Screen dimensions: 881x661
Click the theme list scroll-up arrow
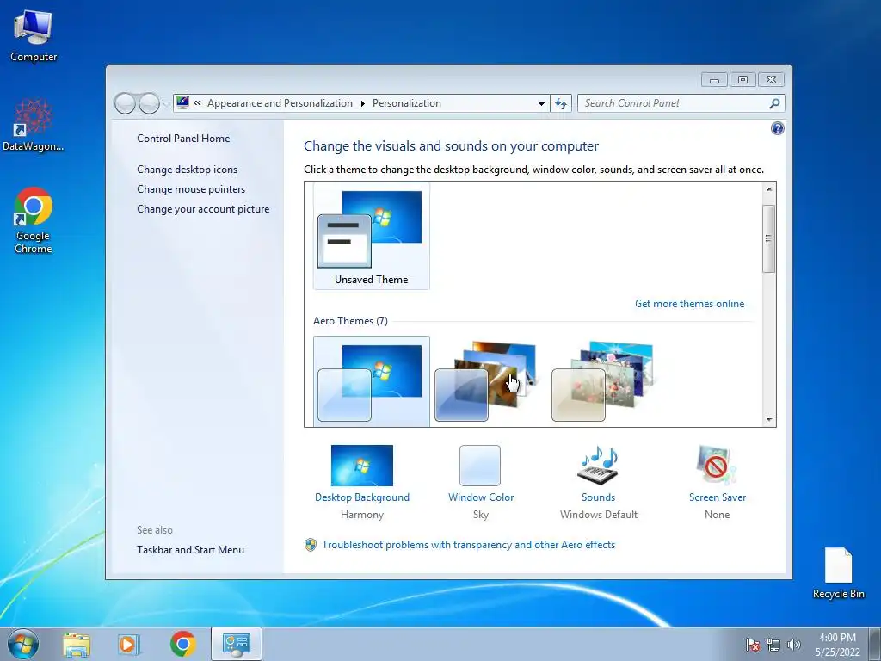(x=769, y=189)
